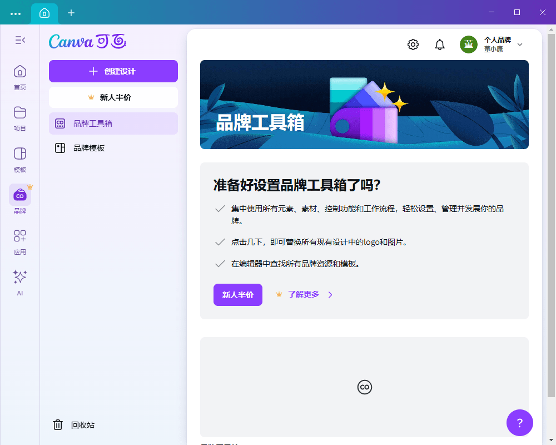This screenshot has width=556, height=445.
Task: Follow the 了解更多 (Learn more) link
Action: coord(302,295)
